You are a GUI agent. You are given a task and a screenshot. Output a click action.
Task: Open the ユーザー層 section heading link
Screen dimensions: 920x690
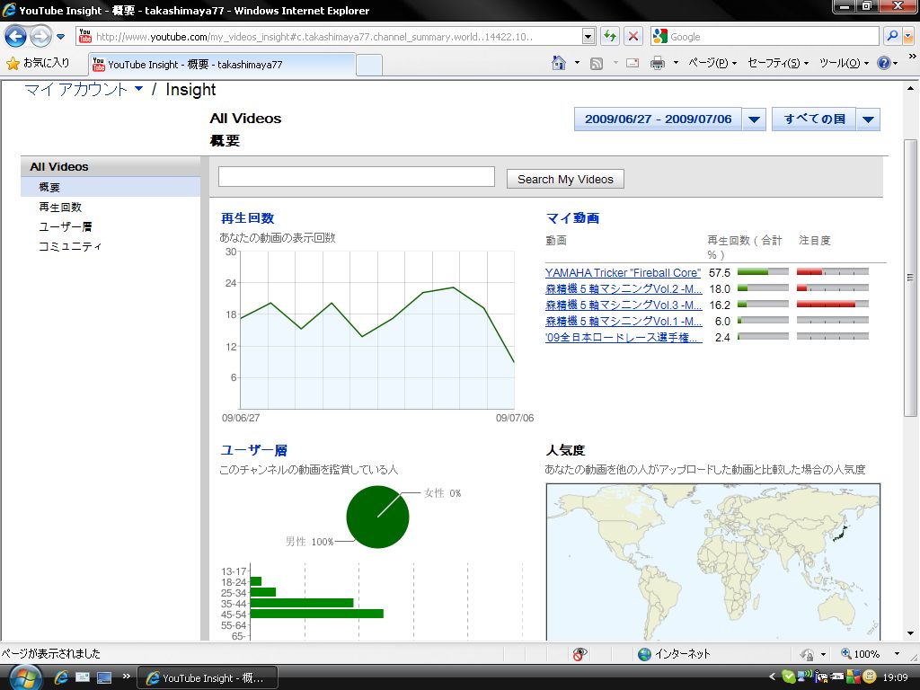253,450
